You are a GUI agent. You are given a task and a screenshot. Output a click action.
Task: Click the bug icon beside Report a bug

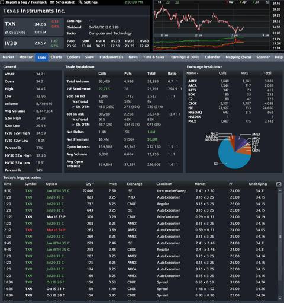pyautogui.click(x=2, y=2)
